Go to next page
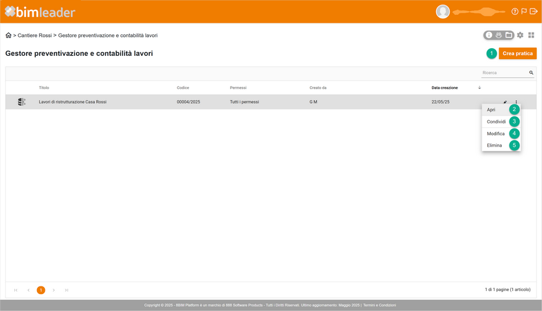The height and width of the screenshot is (311, 542). [x=53, y=290]
